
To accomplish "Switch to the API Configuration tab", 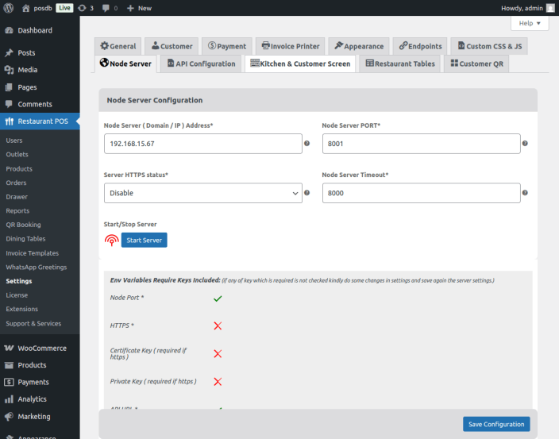I will click(x=201, y=64).
